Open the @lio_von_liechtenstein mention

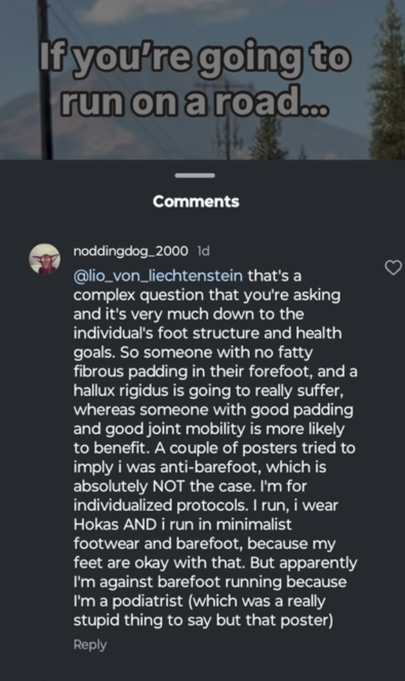tap(158, 274)
